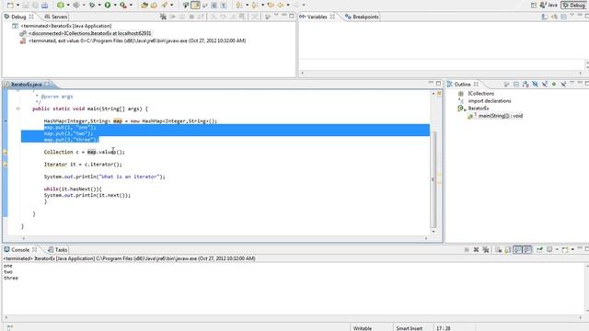Viewport: 589px width, 331px height.
Task: Select the Variables tab
Action: pyautogui.click(x=317, y=17)
